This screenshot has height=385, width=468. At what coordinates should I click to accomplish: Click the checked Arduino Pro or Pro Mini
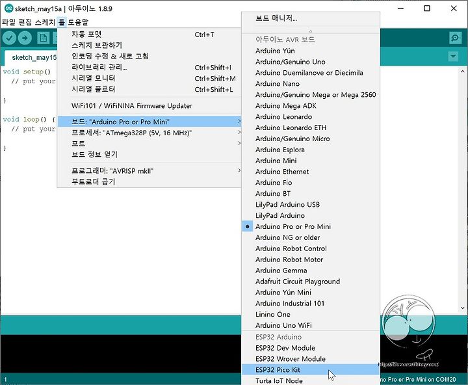click(311, 226)
